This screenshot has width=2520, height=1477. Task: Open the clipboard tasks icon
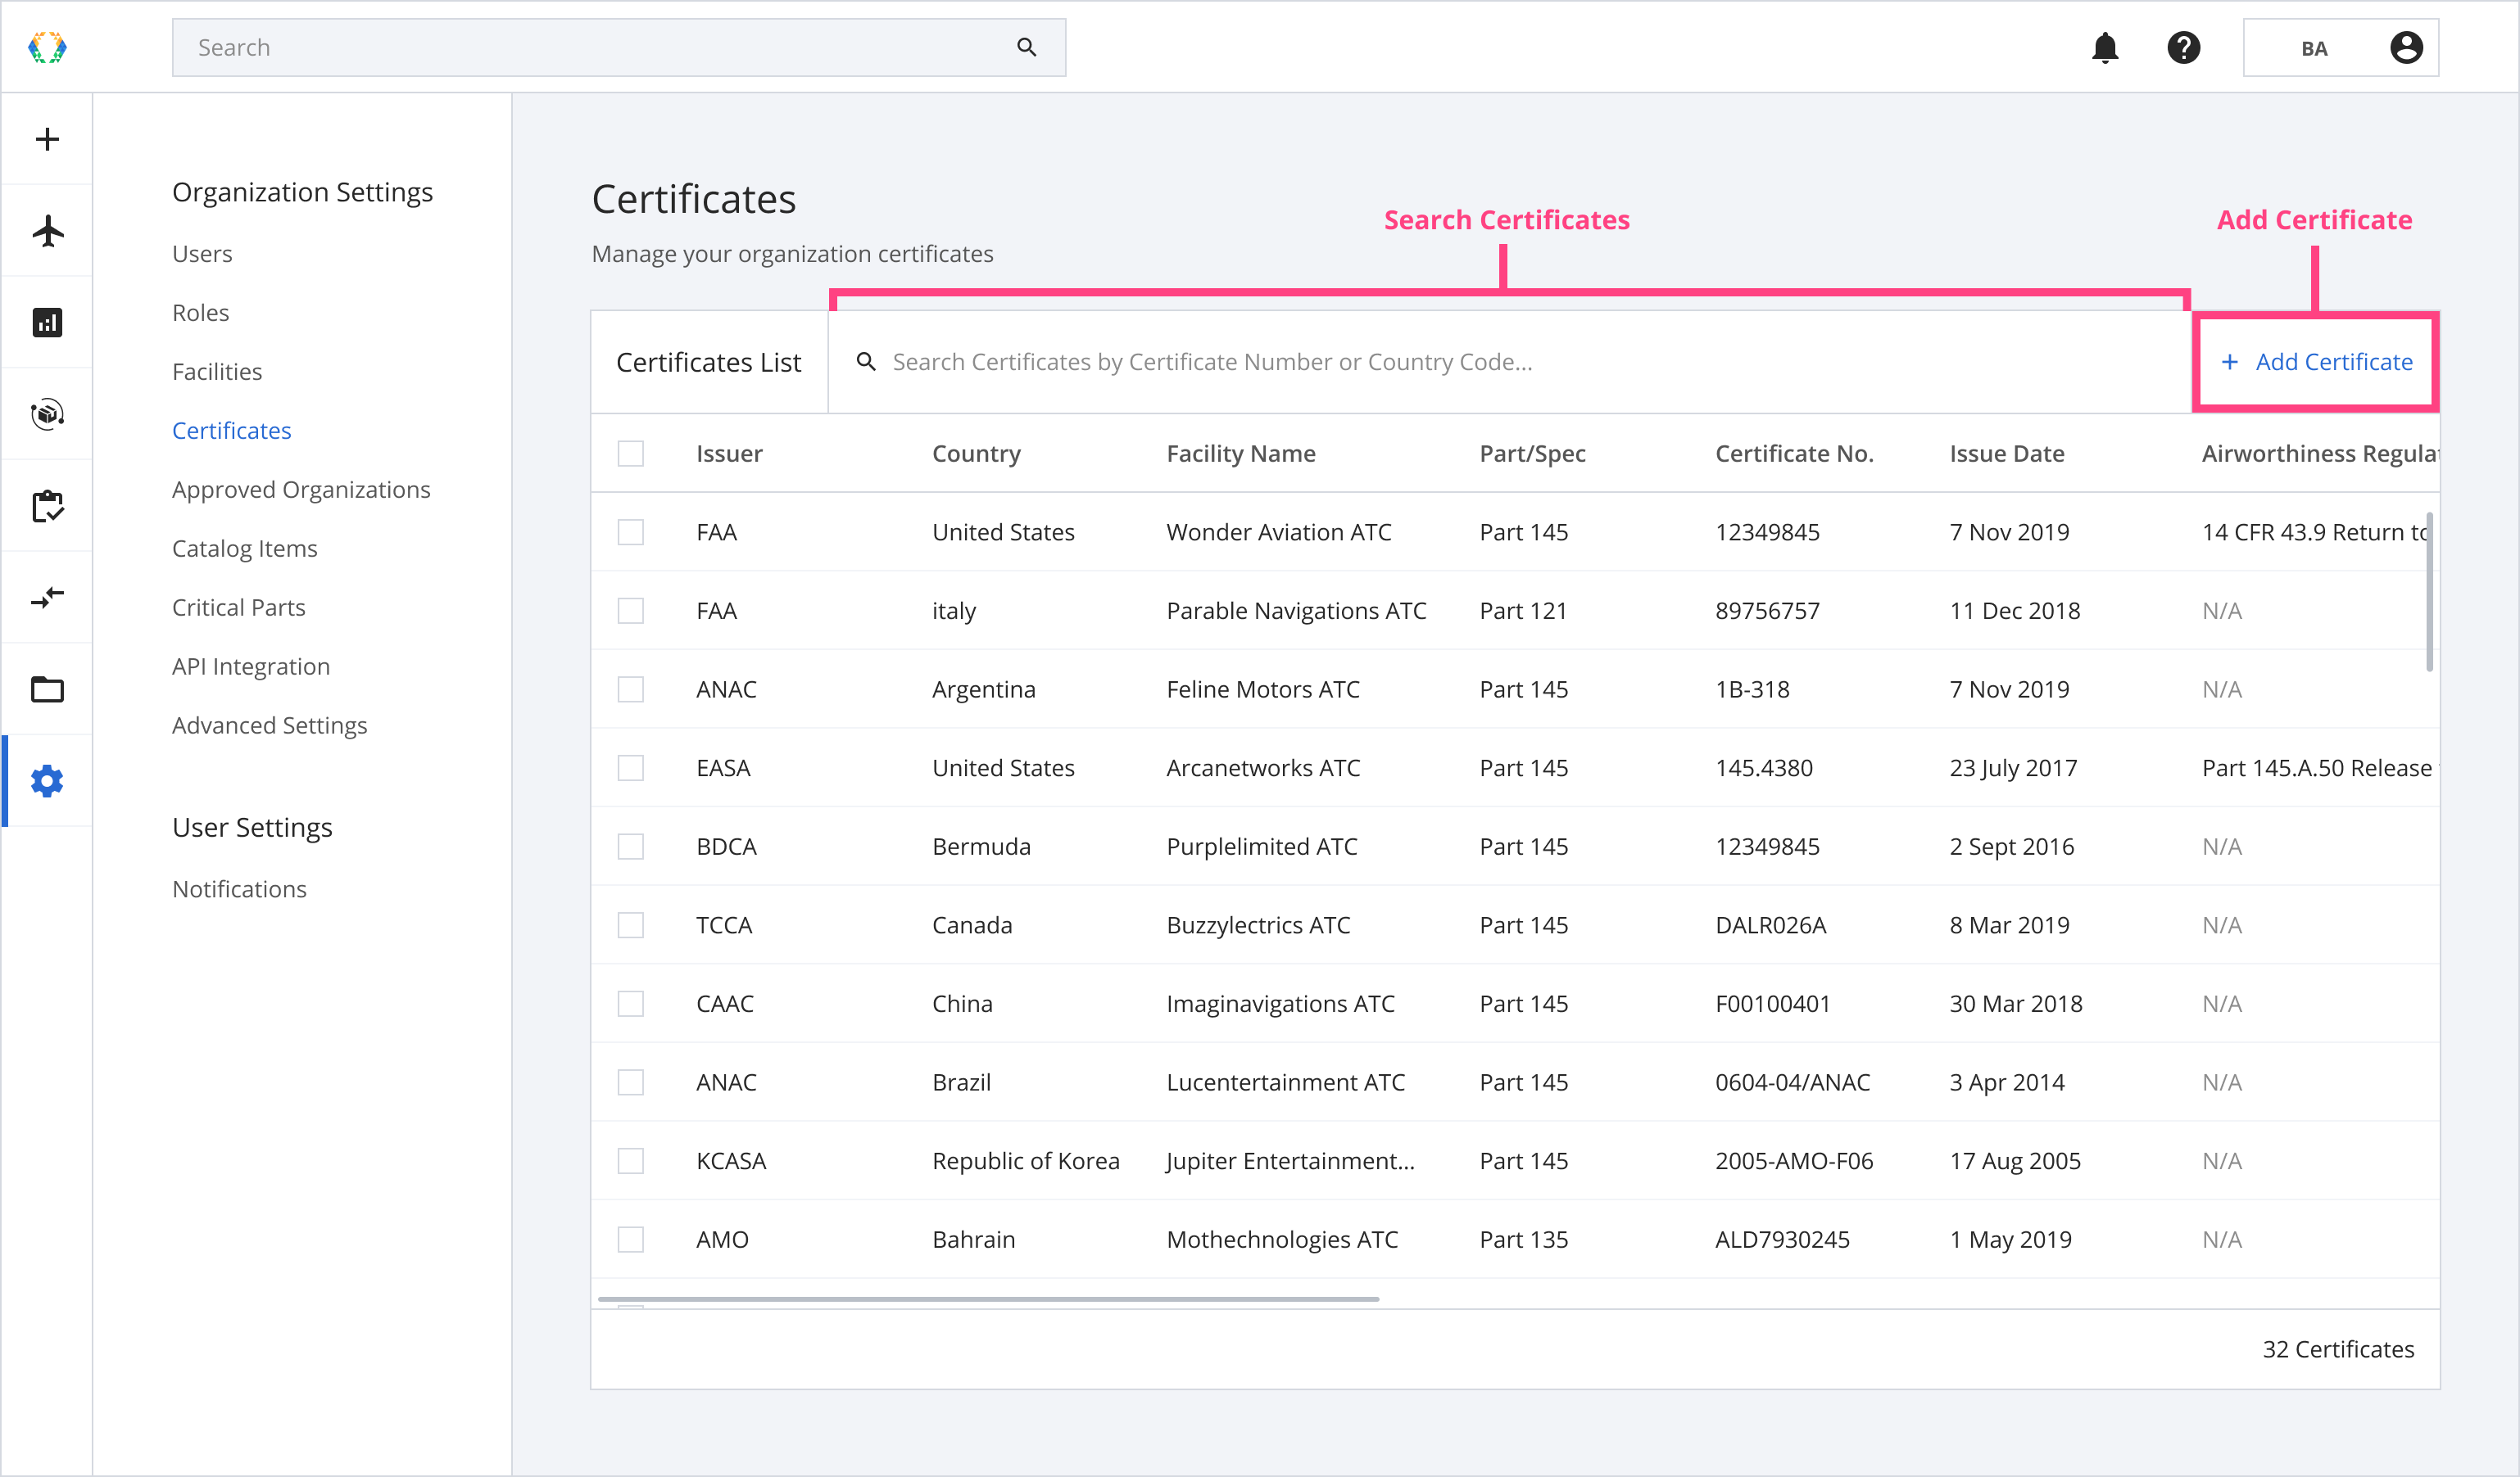click(47, 506)
